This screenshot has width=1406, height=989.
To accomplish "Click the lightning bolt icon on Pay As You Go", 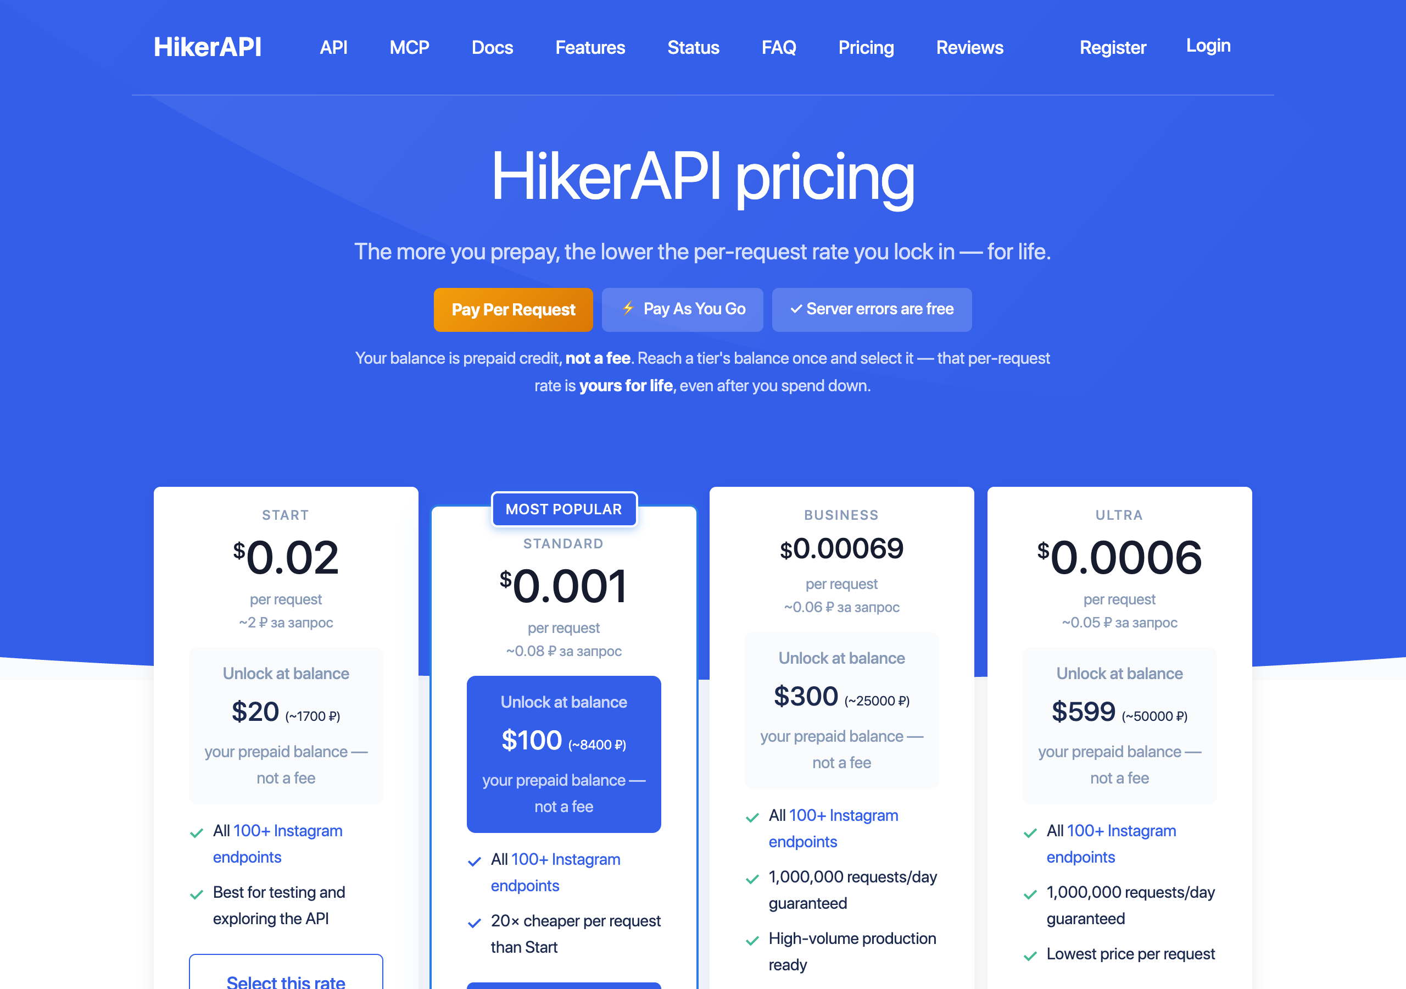I will click(x=628, y=308).
